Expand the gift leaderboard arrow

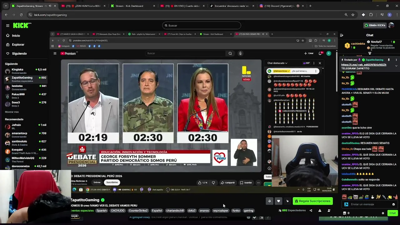click(x=370, y=53)
